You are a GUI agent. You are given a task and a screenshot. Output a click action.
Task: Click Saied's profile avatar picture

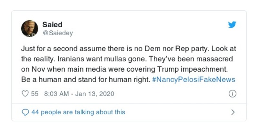click(30, 28)
